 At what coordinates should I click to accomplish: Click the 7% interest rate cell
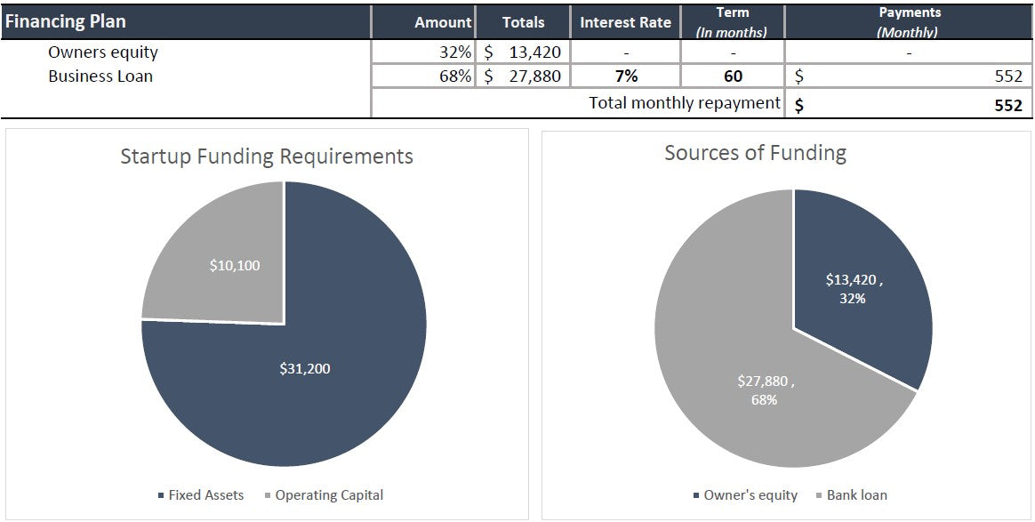coord(626,76)
